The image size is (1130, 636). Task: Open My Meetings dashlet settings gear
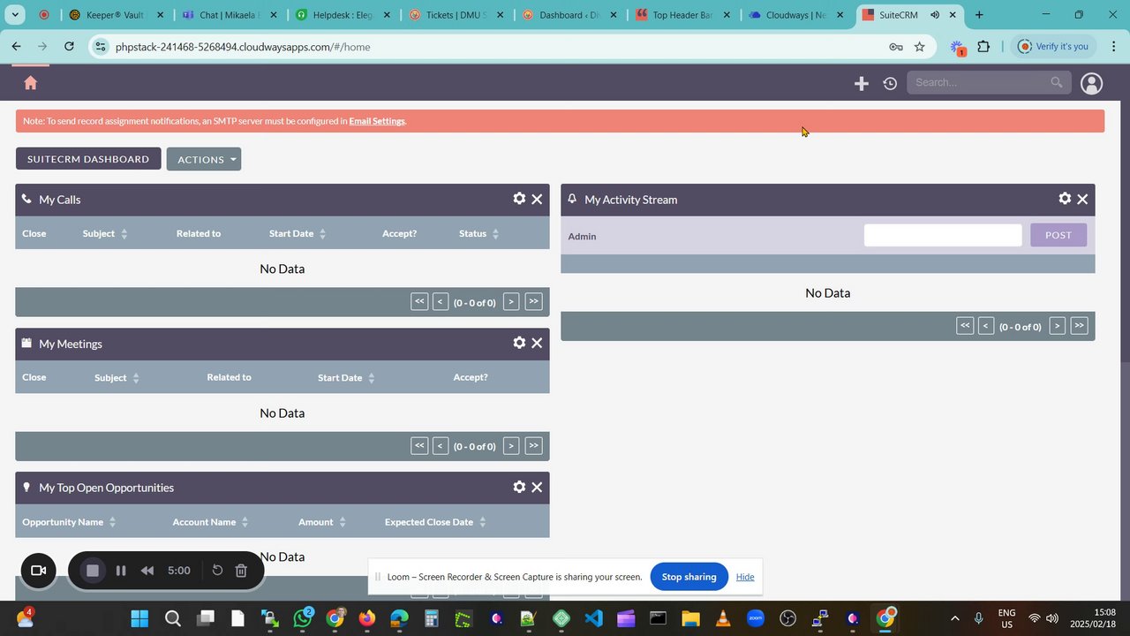point(519,343)
